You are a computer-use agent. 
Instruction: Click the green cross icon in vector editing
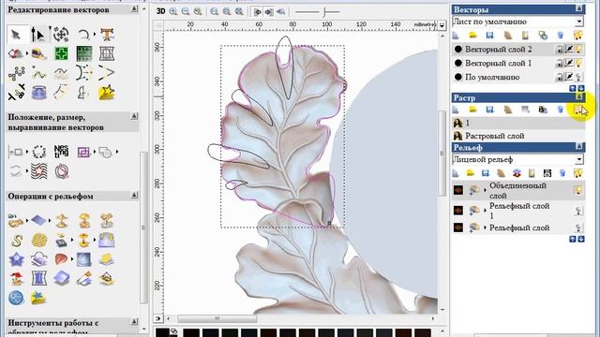pyautogui.click(x=61, y=53)
